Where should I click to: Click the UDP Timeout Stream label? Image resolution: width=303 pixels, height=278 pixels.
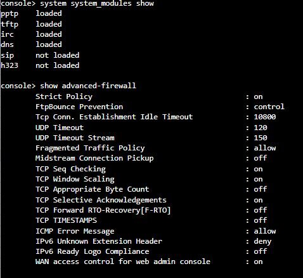pos(75,138)
